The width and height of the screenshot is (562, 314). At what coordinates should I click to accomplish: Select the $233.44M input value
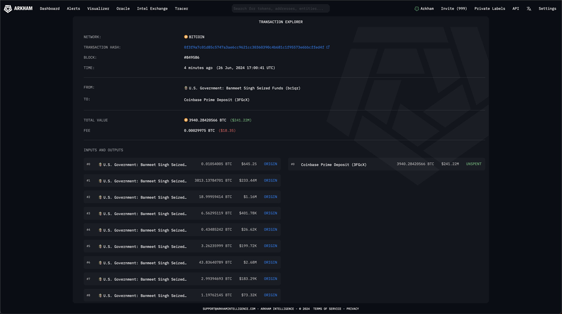click(x=248, y=180)
